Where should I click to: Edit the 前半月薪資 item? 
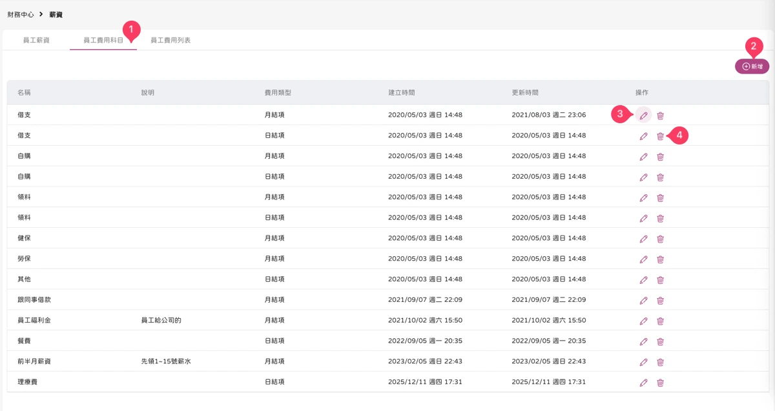pyautogui.click(x=643, y=362)
